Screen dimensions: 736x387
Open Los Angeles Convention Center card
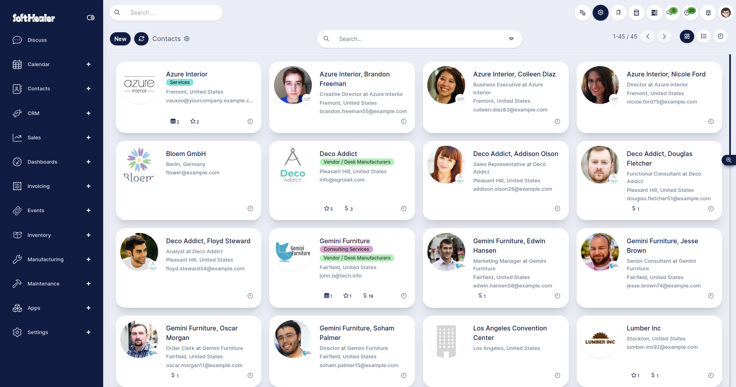point(495,351)
